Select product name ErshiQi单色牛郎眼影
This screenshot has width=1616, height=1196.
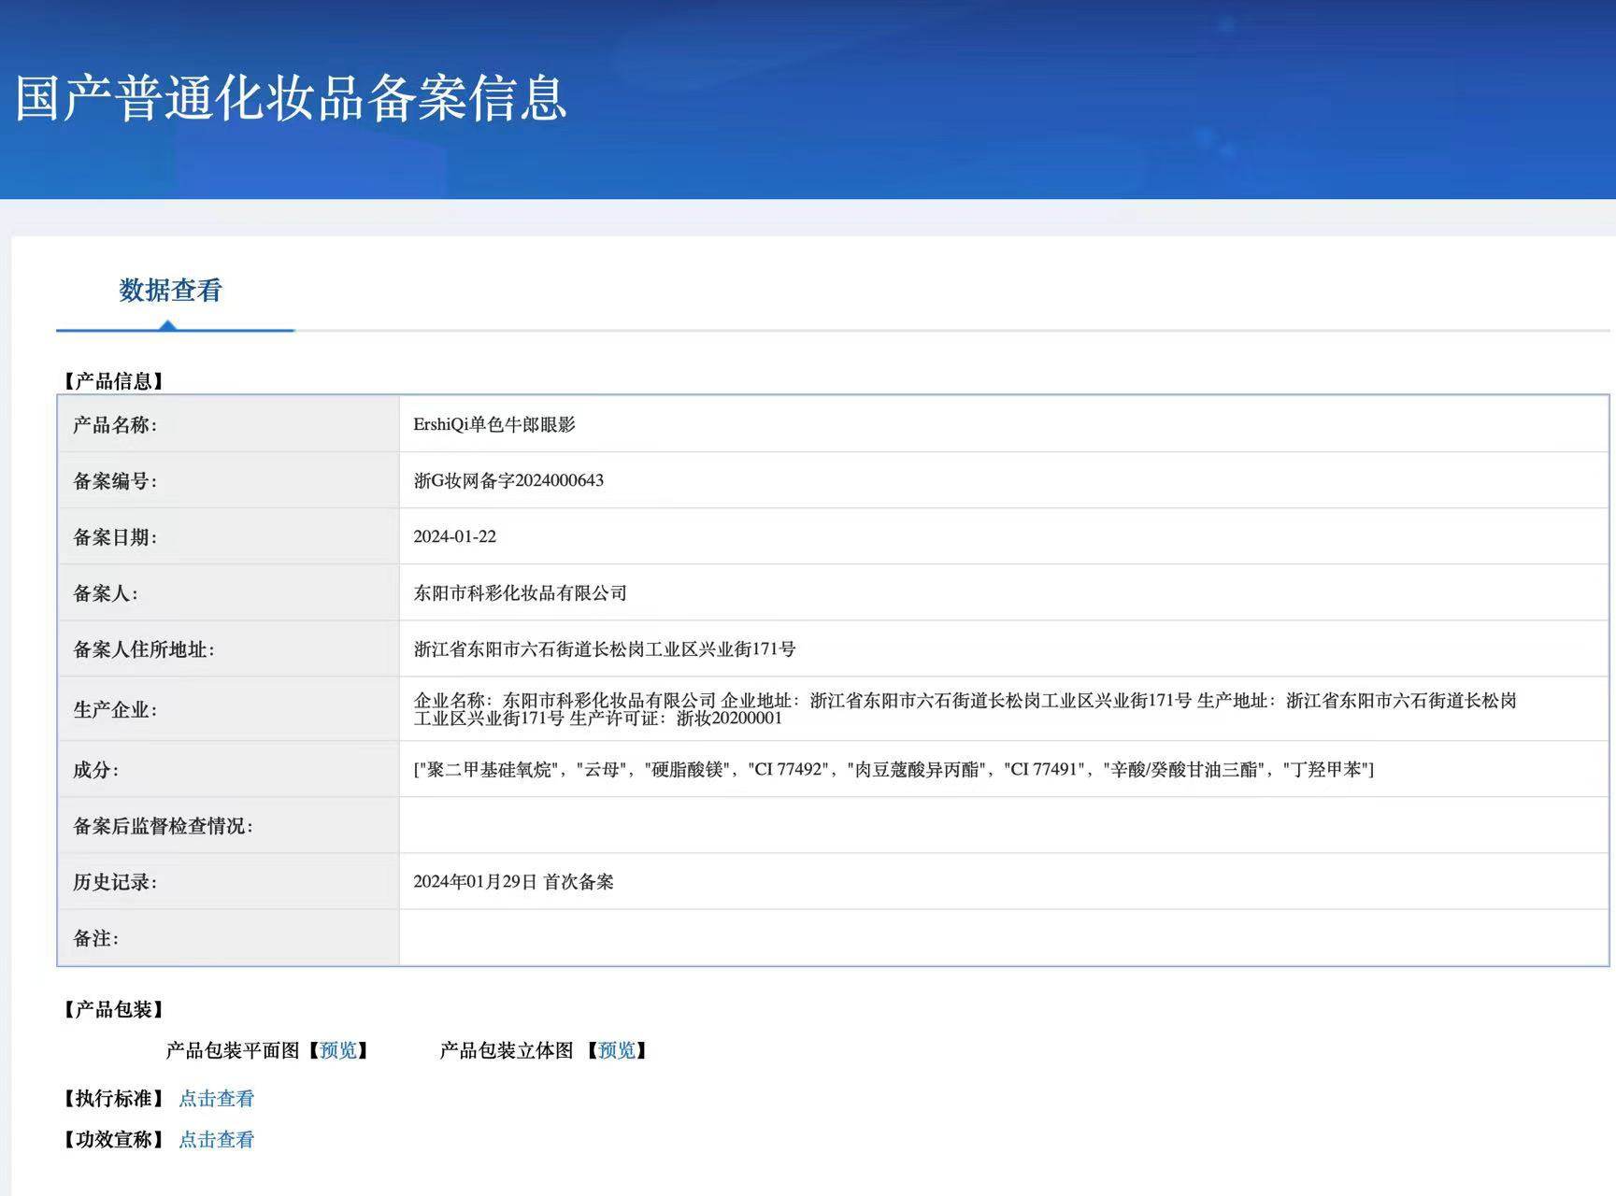click(494, 424)
